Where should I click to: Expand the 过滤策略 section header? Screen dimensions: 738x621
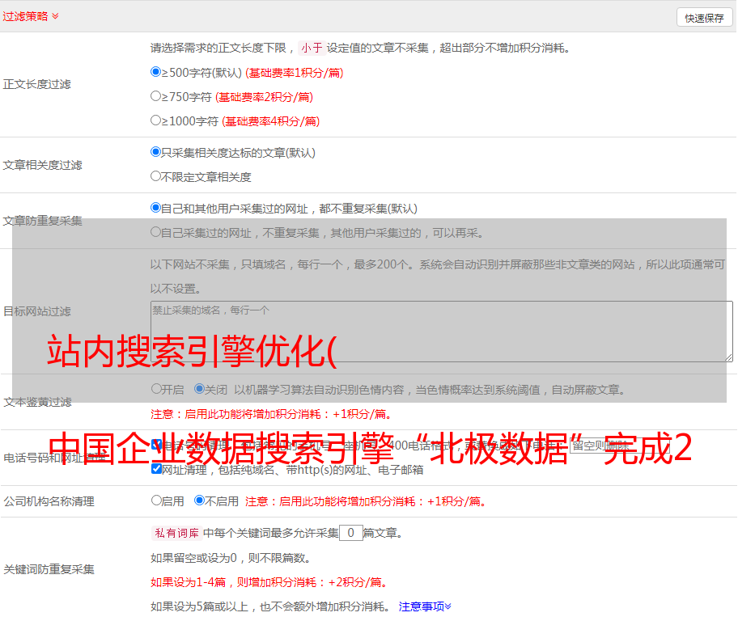point(31,16)
